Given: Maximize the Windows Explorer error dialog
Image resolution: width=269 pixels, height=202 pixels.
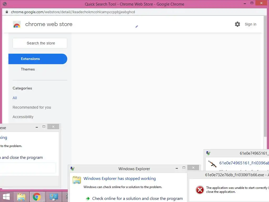Looking at the screenshot, I should tap(184, 168).
